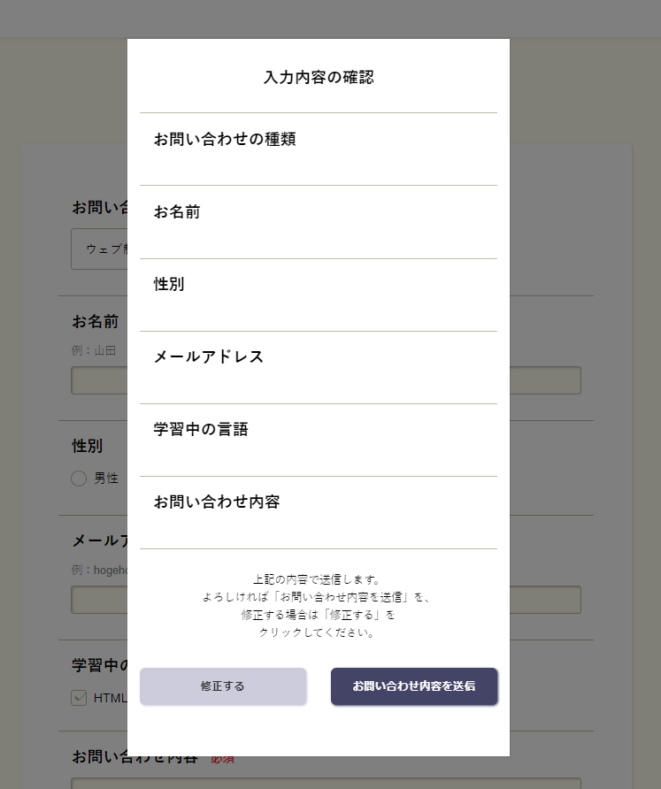661x789 pixels.
Task: Click the 修正する button
Action: (x=223, y=686)
